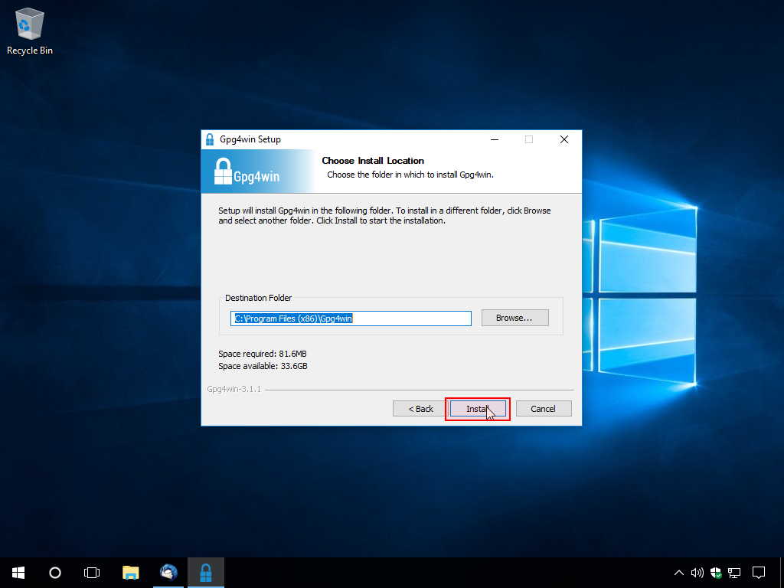784x588 pixels.
Task: Open Windows Defender from the system tray
Action: [x=715, y=572]
